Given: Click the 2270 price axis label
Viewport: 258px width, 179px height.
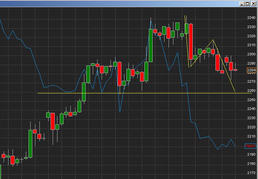Looking at the screenshot, I should pos(251,81).
